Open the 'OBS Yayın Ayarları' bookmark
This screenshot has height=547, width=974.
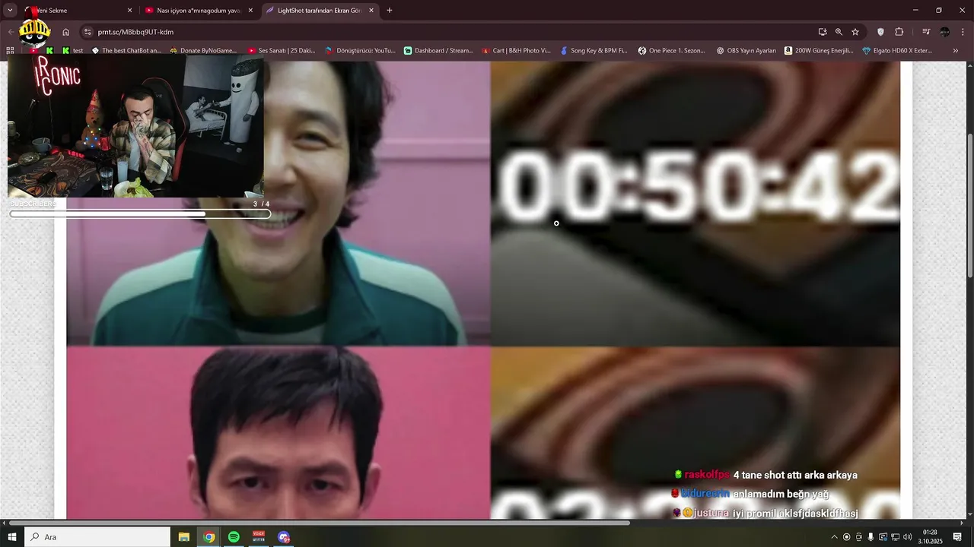click(x=746, y=51)
